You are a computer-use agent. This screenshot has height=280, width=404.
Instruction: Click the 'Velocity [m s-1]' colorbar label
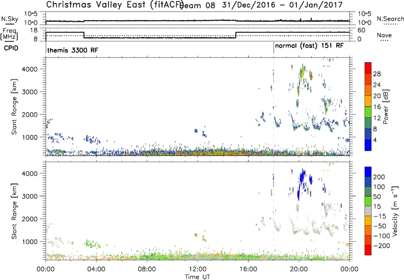pyautogui.click(x=395, y=211)
